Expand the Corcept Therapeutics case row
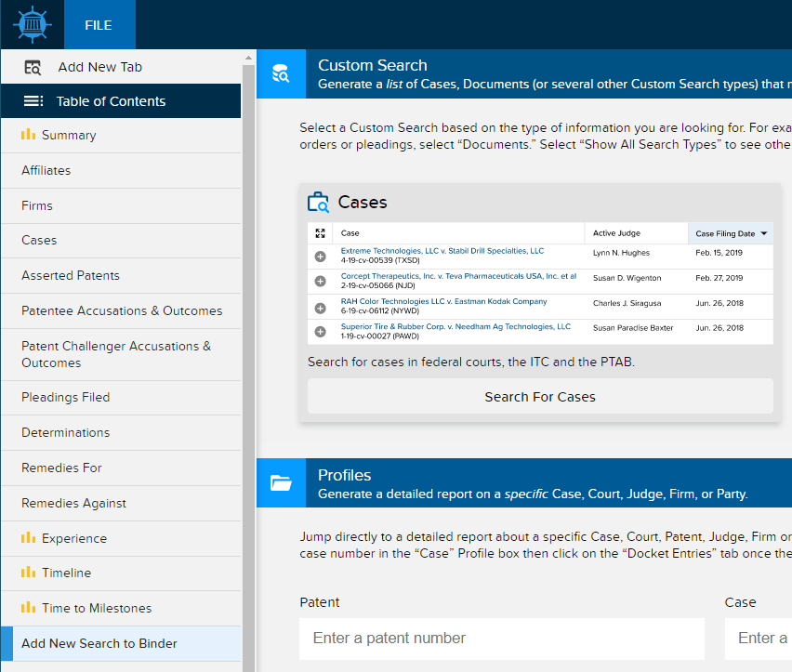 click(320, 282)
